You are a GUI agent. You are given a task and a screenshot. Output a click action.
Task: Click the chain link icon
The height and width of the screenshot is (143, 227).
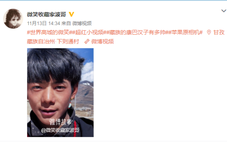click(x=87, y=41)
